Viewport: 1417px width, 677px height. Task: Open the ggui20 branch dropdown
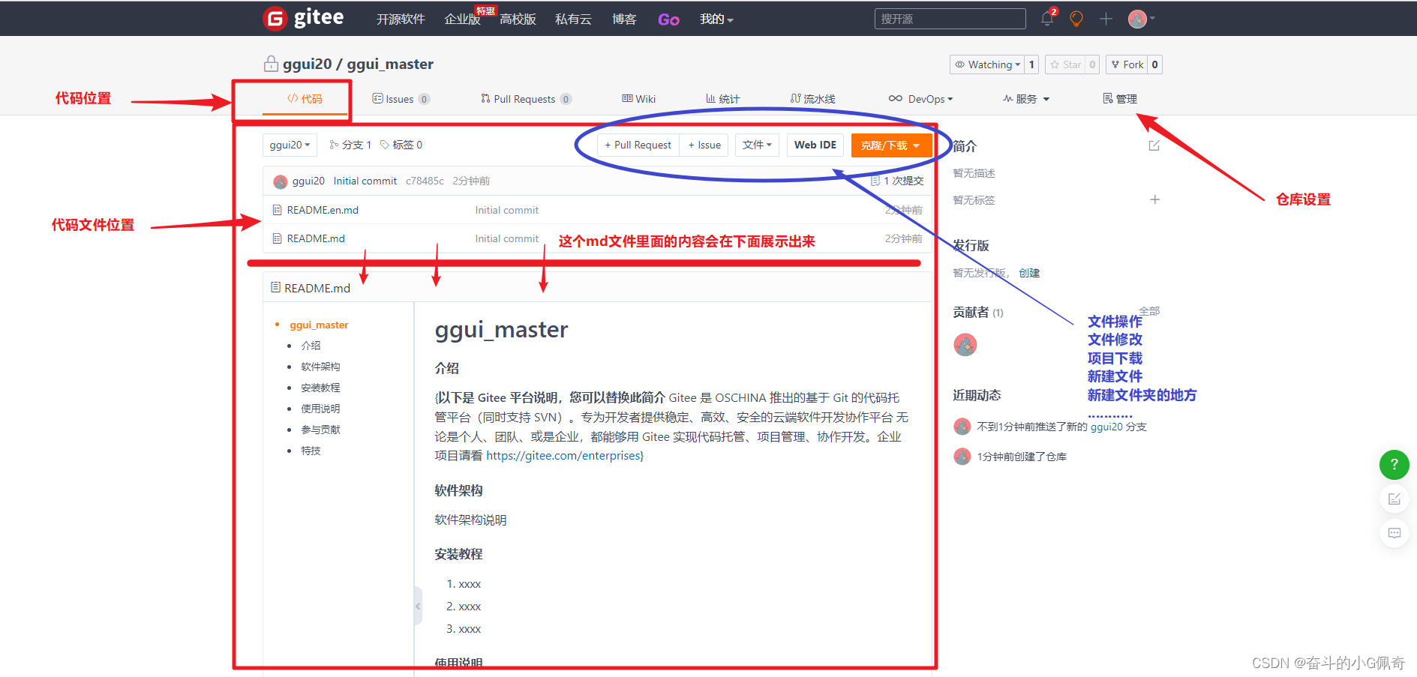290,145
